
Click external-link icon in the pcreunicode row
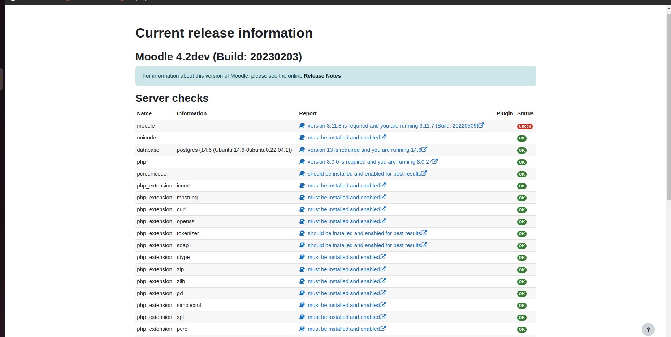(x=424, y=173)
